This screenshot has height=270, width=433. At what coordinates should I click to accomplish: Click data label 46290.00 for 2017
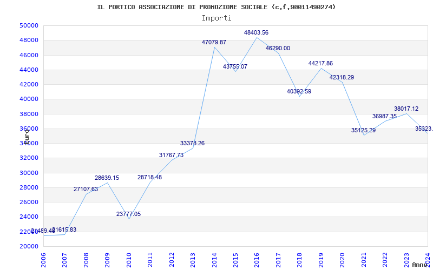click(278, 49)
